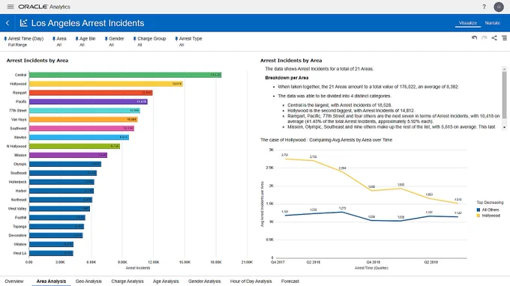The image size is (510, 286).
Task: Select the Area Analysis canvas tab
Action: pyautogui.click(x=51, y=281)
